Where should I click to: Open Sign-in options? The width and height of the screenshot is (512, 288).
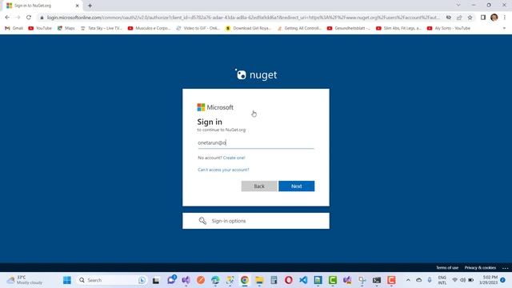[x=256, y=221]
